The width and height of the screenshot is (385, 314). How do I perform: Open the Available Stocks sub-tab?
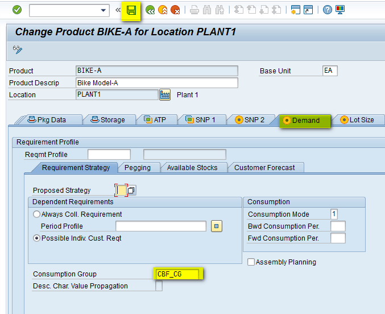[192, 168]
